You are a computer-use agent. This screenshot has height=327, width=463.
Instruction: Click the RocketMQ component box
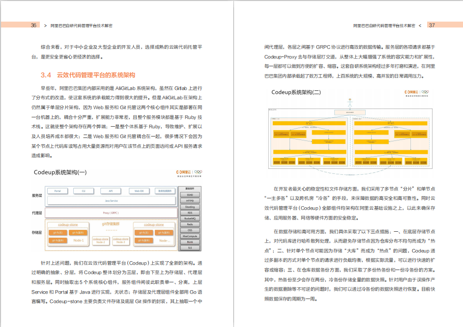pyautogui.click(x=190, y=218)
